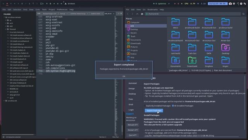Go back in file manager

(x=128, y=14)
